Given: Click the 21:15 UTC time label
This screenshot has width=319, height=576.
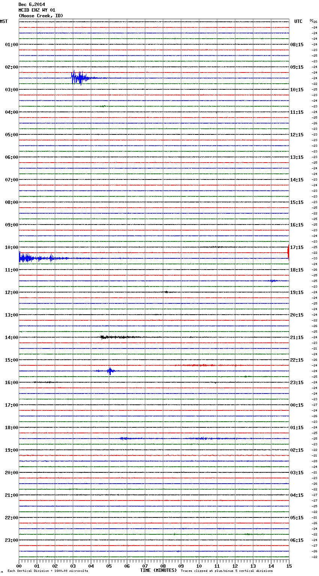Looking at the screenshot, I should click(297, 338).
